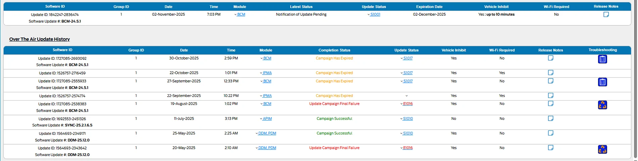The width and height of the screenshot is (638, 161).
Task: Expand empty update status chevron for 22-September-2025
Action: pyautogui.click(x=407, y=96)
